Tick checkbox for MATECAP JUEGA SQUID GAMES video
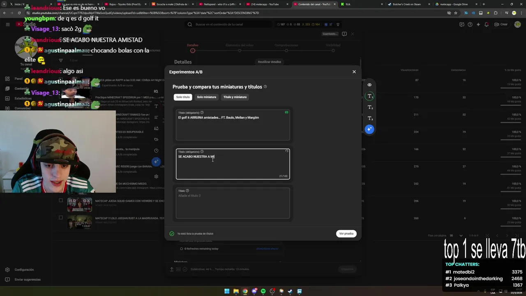 pos(61,201)
